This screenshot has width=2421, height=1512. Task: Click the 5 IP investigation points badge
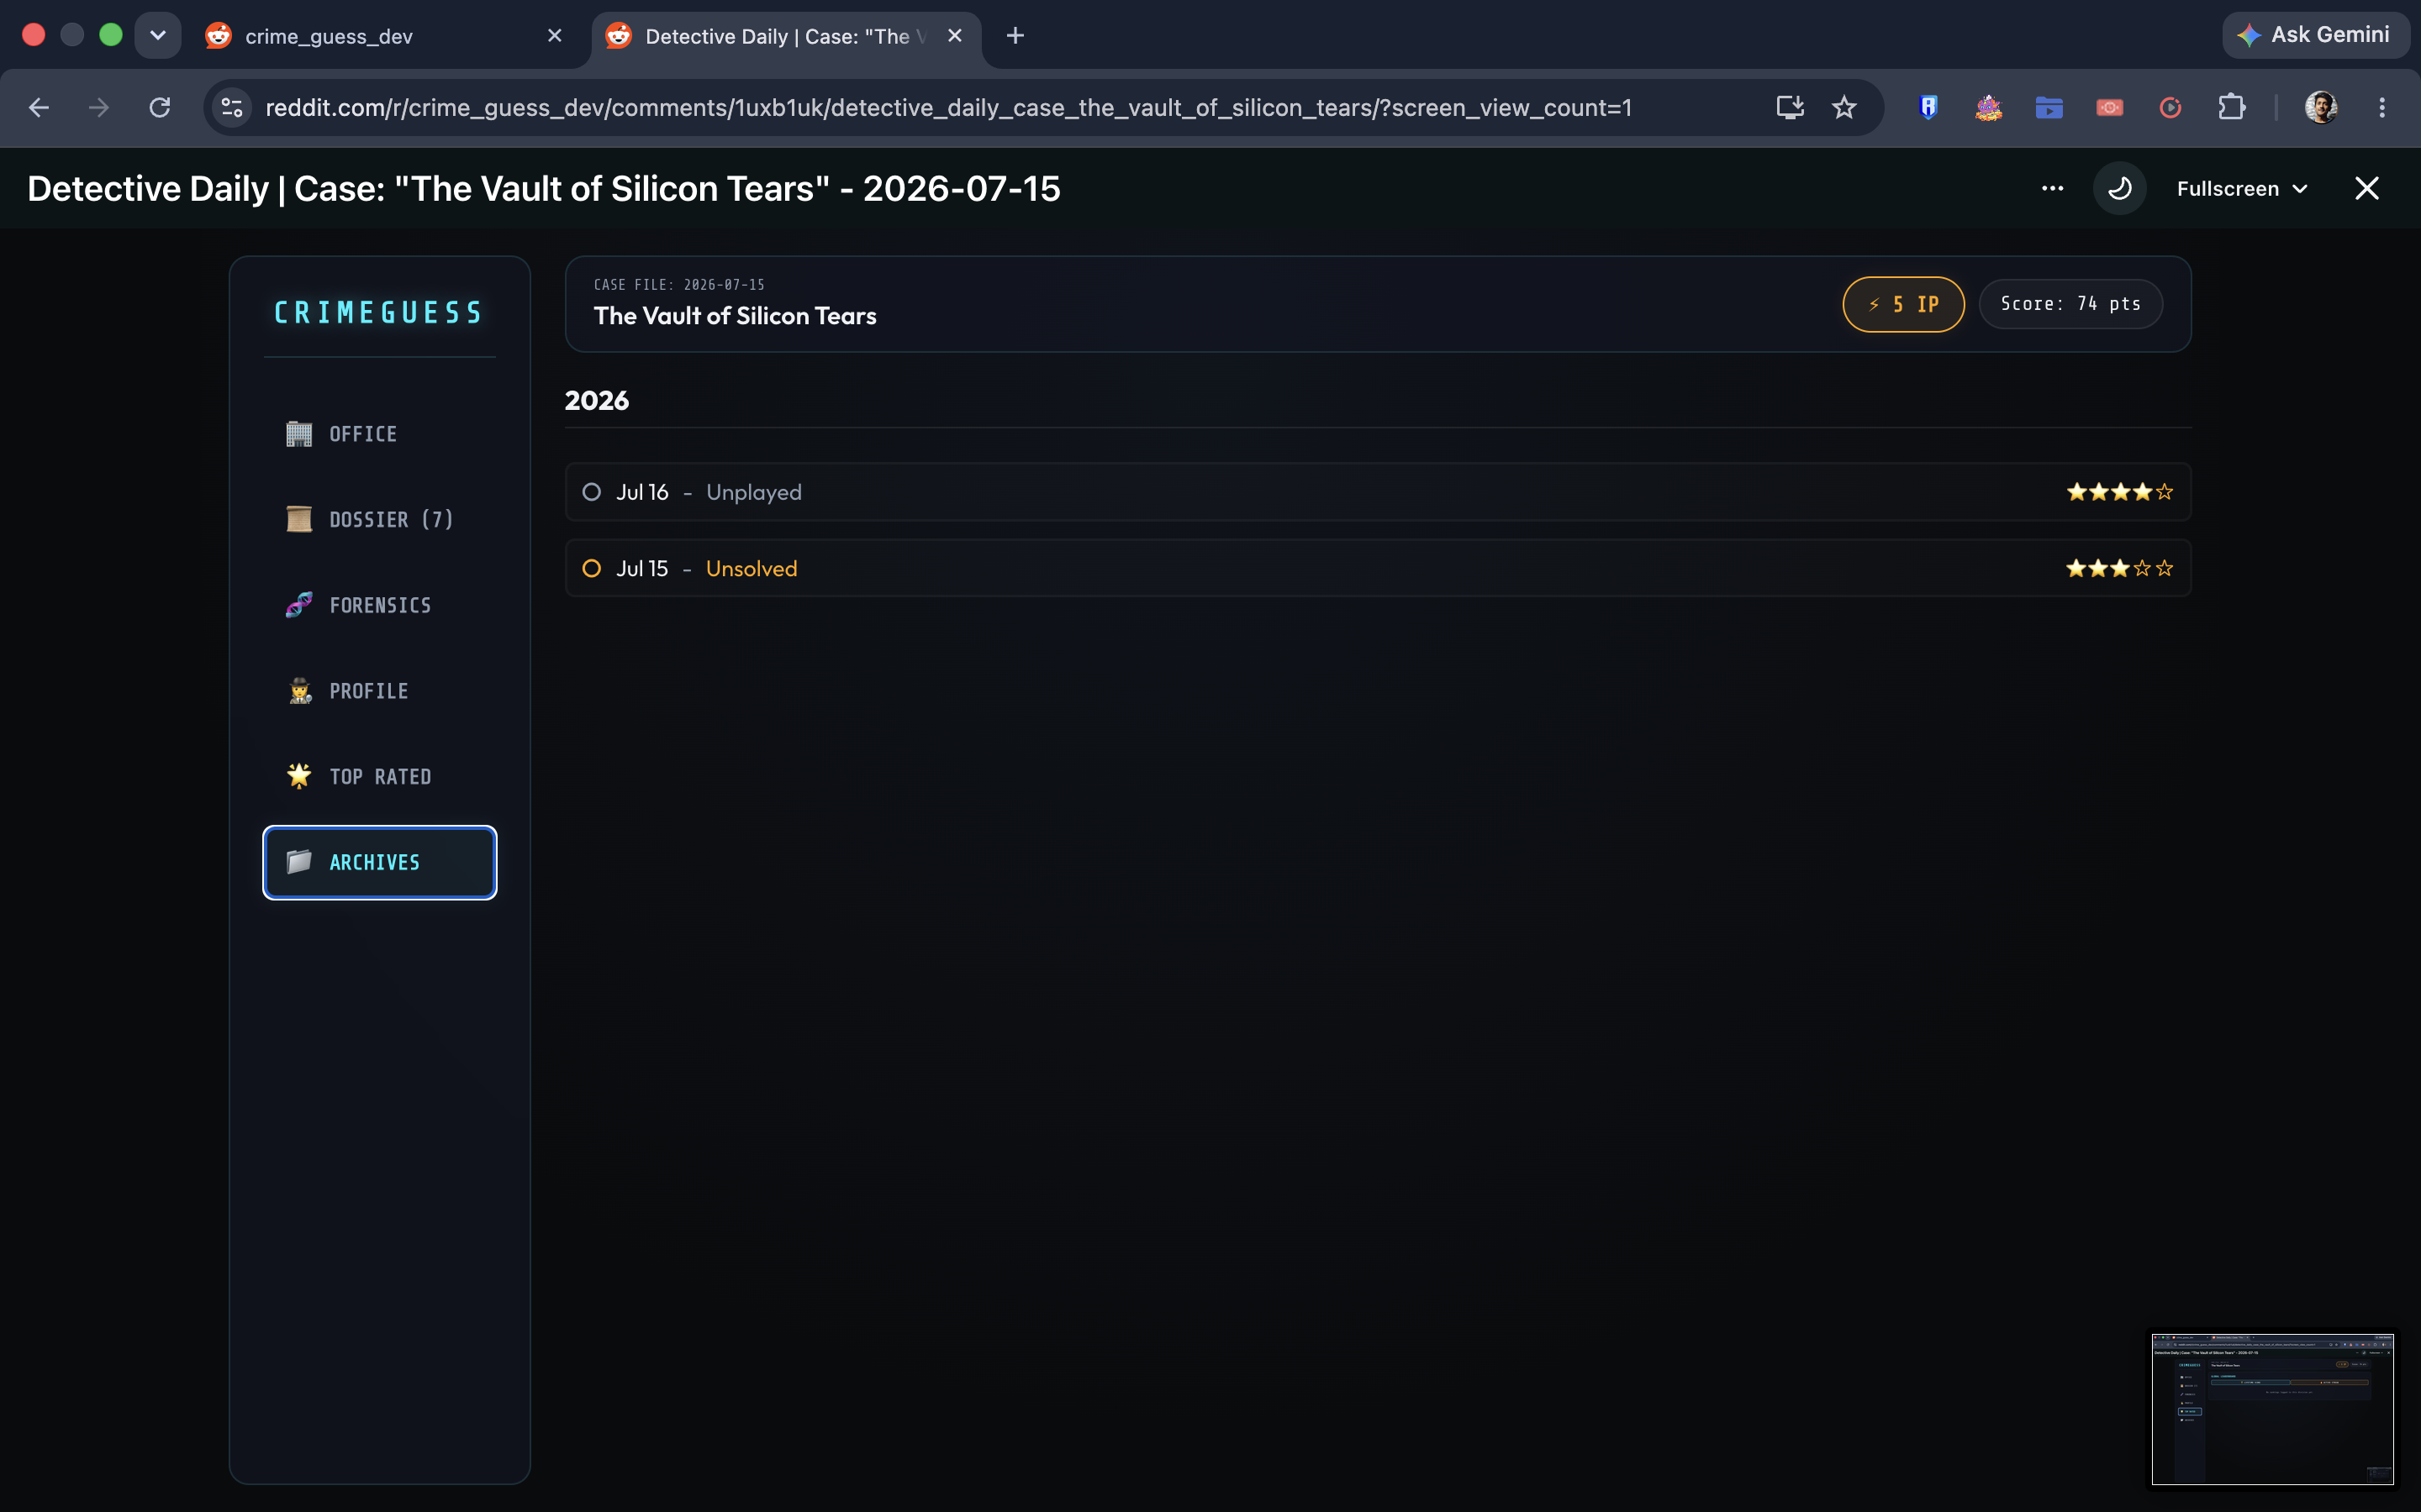pos(1903,304)
